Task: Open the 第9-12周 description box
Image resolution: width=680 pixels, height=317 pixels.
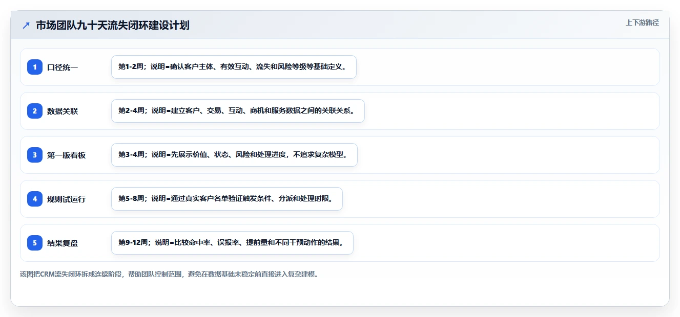Action: 232,243
